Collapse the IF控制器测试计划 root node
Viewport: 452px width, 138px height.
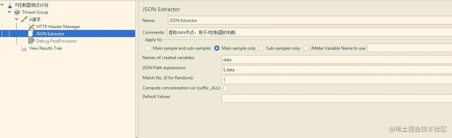[x=3, y=5]
